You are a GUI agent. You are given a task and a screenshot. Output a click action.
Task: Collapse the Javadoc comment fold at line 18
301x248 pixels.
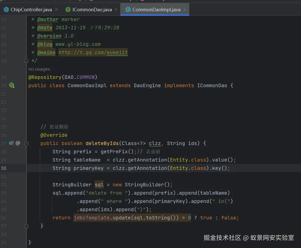point(27,61)
